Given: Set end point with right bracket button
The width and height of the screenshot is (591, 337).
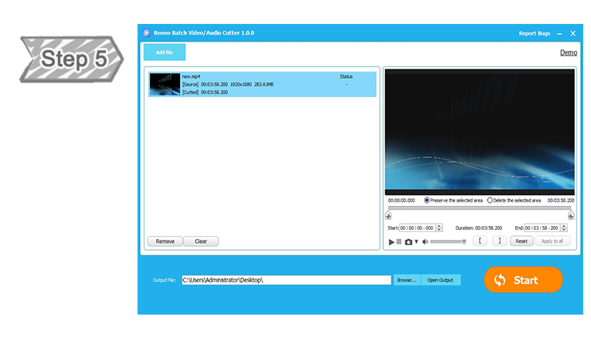Looking at the screenshot, I should tap(499, 241).
